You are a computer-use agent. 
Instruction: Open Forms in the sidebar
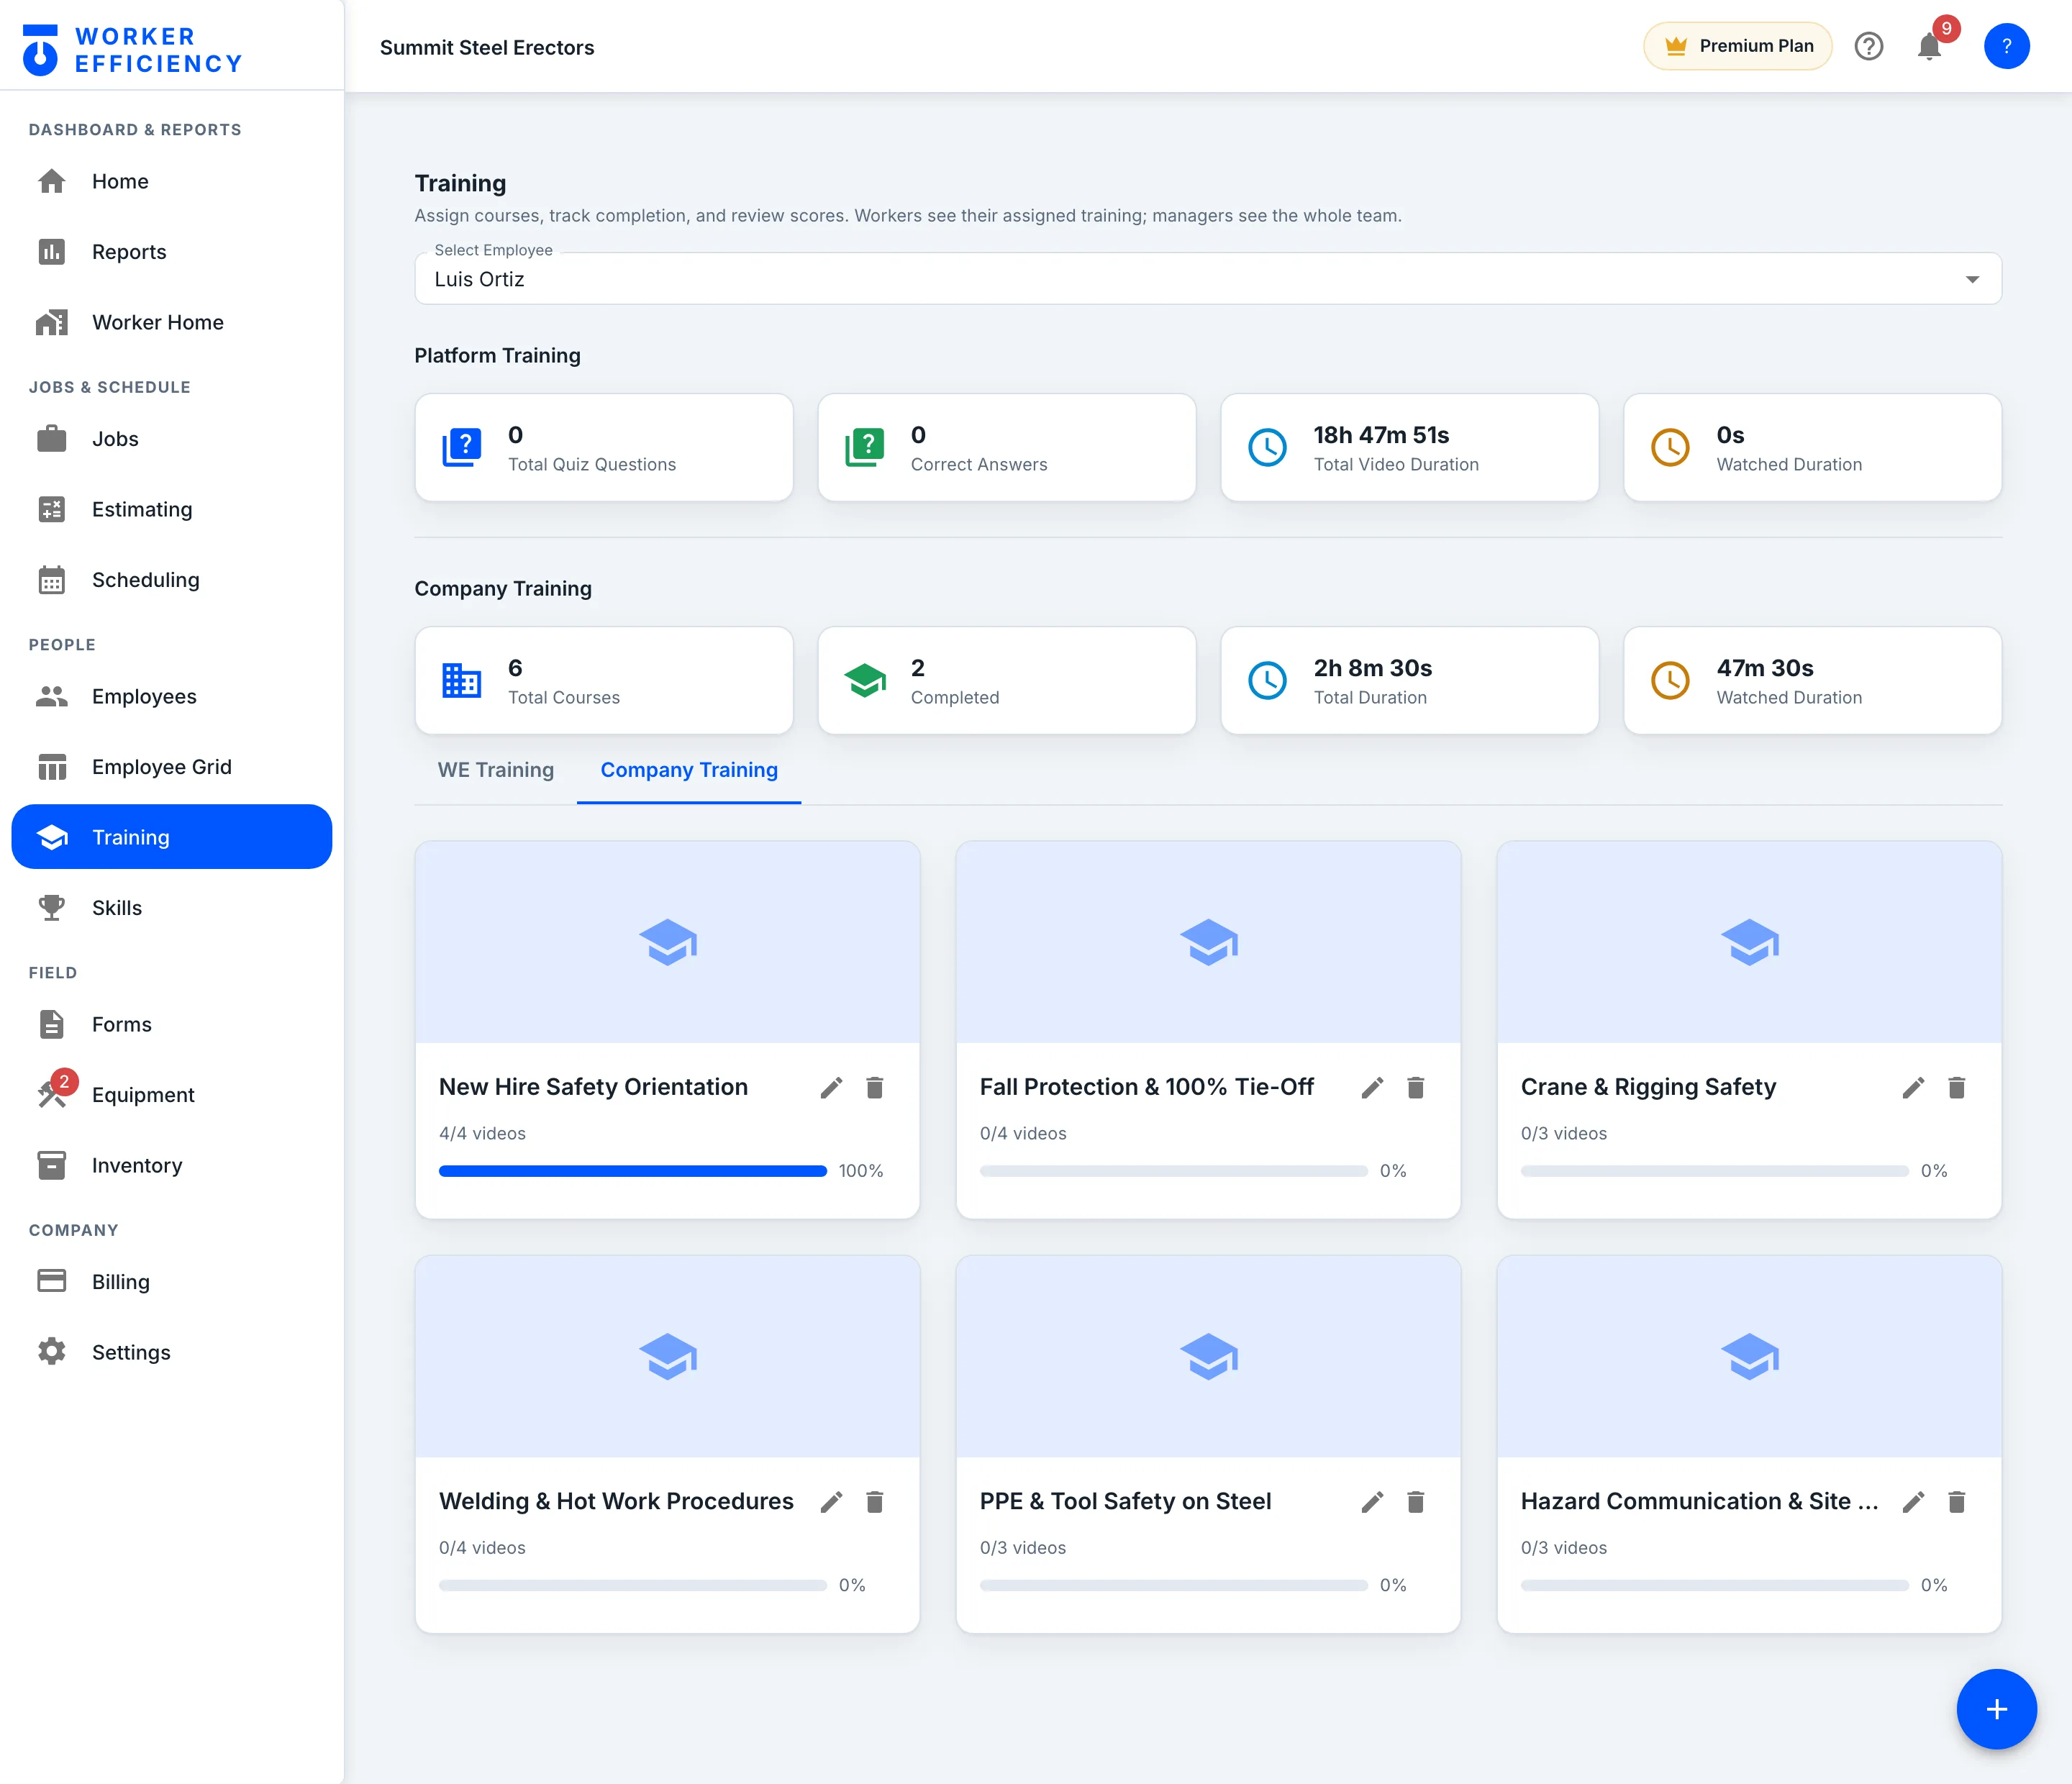(171, 1024)
